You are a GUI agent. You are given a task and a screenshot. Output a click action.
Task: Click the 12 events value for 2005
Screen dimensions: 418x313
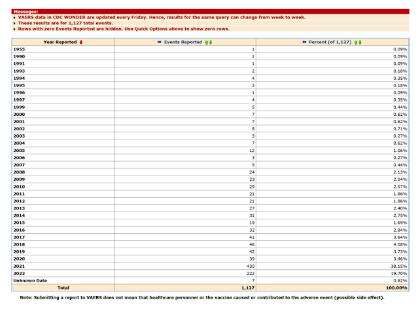(252, 151)
